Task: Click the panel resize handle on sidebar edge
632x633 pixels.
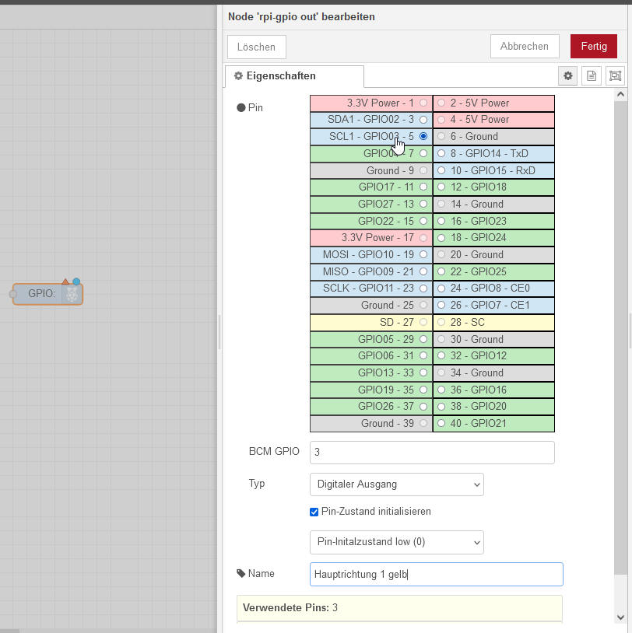Action: [219, 331]
